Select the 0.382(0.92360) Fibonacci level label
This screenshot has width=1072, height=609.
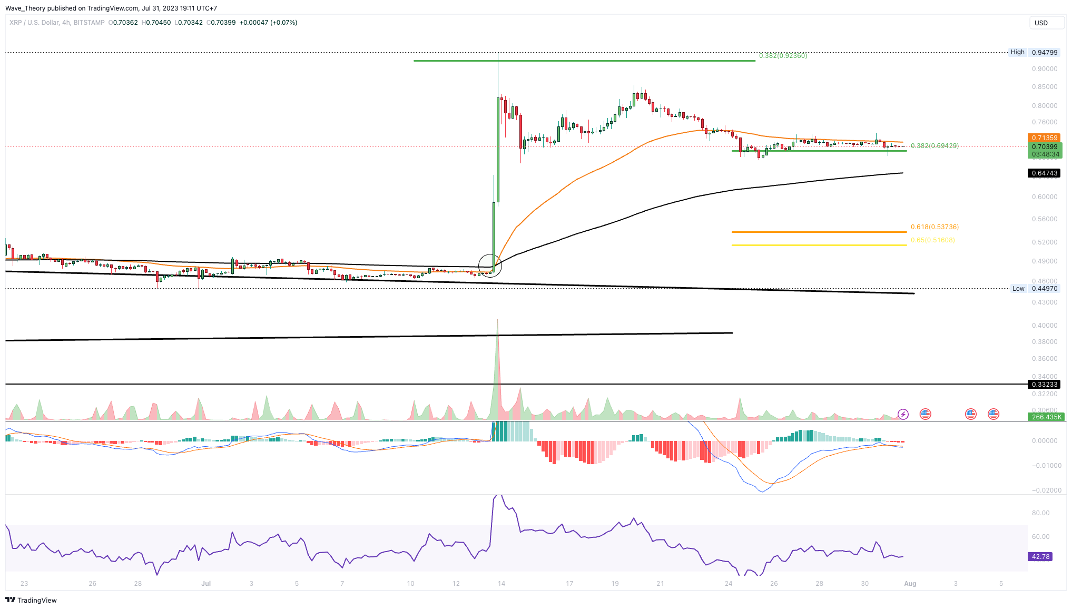coord(783,55)
